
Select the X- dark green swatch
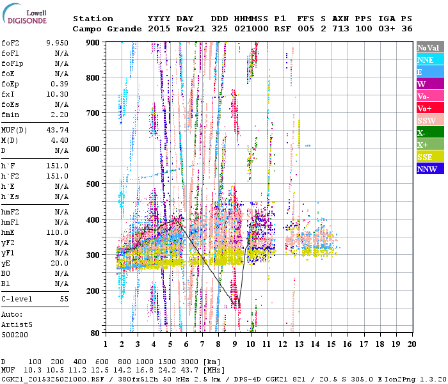point(430,132)
